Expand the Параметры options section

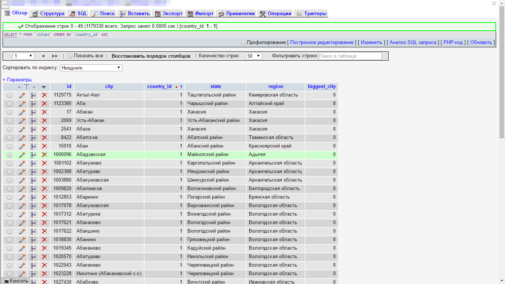click(x=17, y=80)
